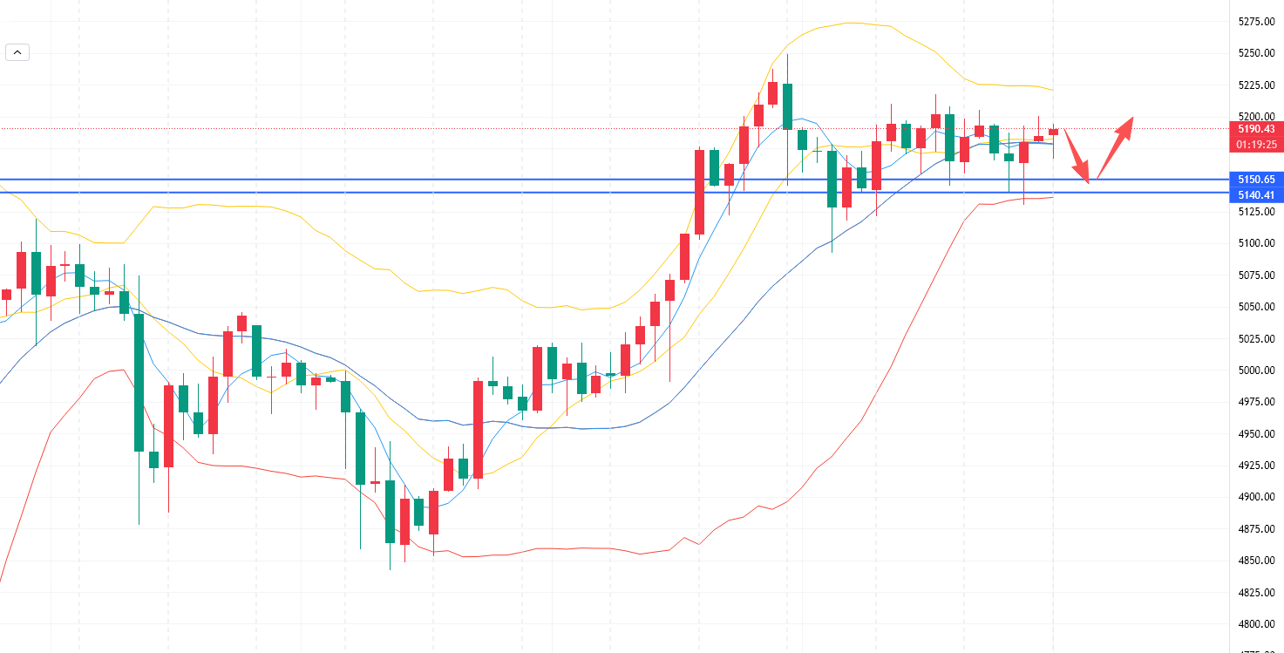This screenshot has width=1284, height=653.
Task: Click the 4850.00 price scale label
Action: (1256, 561)
